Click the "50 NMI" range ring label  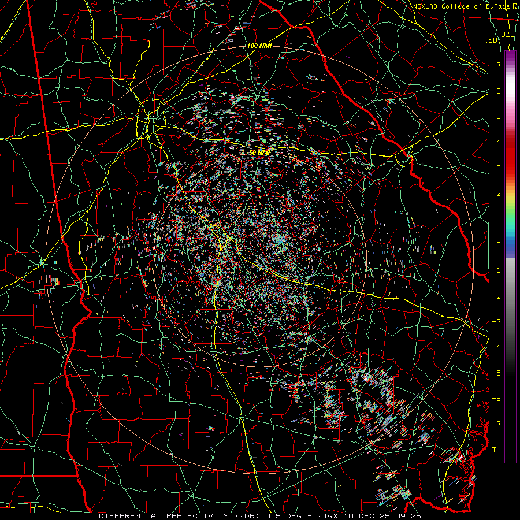coord(259,153)
